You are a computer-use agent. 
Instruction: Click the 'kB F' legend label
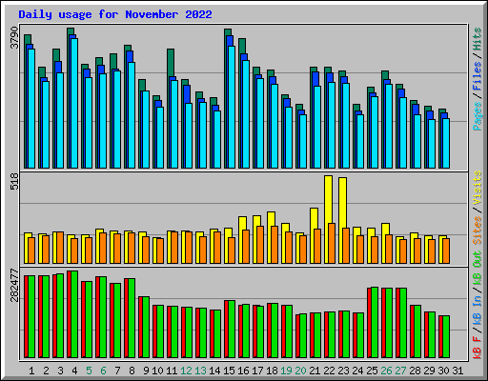[478, 347]
